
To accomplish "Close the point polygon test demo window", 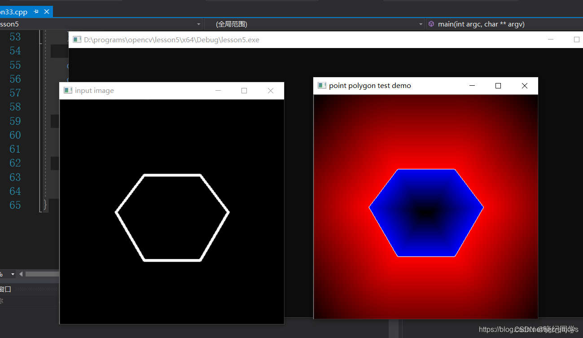I will tap(525, 86).
